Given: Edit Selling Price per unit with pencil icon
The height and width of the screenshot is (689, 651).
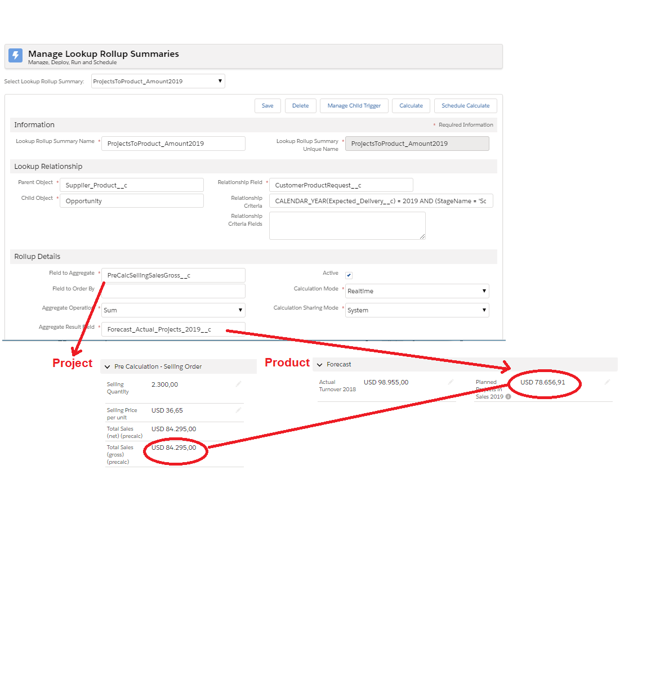Looking at the screenshot, I should click(x=238, y=410).
